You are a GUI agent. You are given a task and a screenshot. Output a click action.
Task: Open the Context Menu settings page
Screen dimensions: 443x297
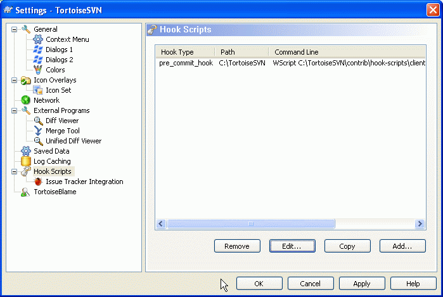[67, 39]
